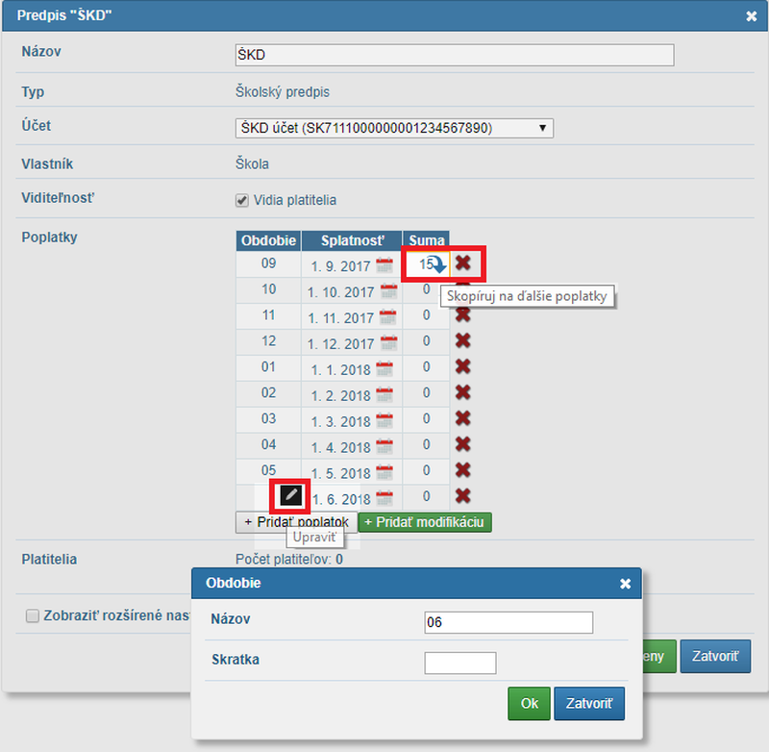
Task: Confirm with the green Ok button
Action: pos(529,703)
